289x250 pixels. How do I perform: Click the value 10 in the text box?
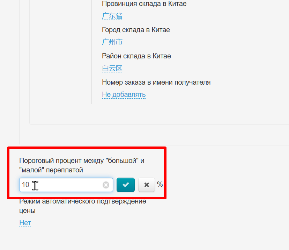coord(25,185)
